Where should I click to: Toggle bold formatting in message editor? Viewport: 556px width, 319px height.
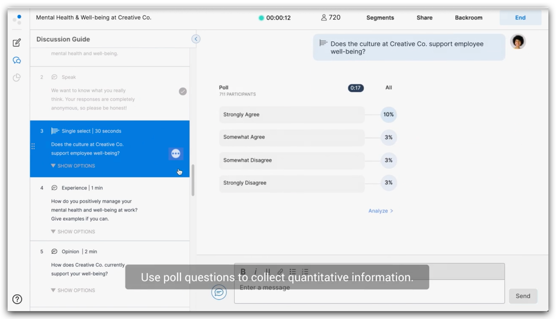click(x=243, y=271)
